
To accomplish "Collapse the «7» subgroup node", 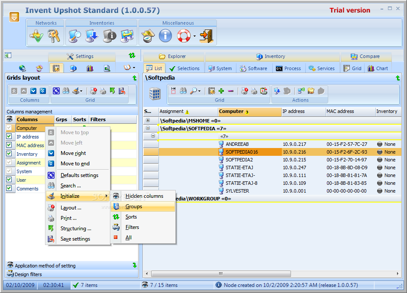I will click(153, 136).
